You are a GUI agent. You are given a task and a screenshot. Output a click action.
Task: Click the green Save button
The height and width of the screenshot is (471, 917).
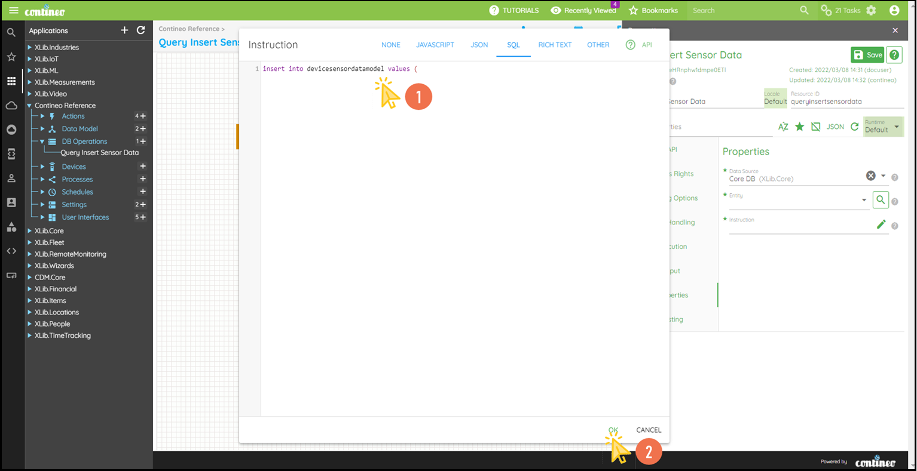point(867,55)
